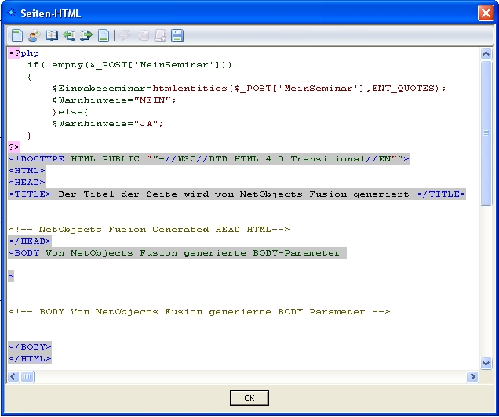Screen dimensions: 499x417
Task: Click the vertical scrollbar thumb
Action: point(486,133)
